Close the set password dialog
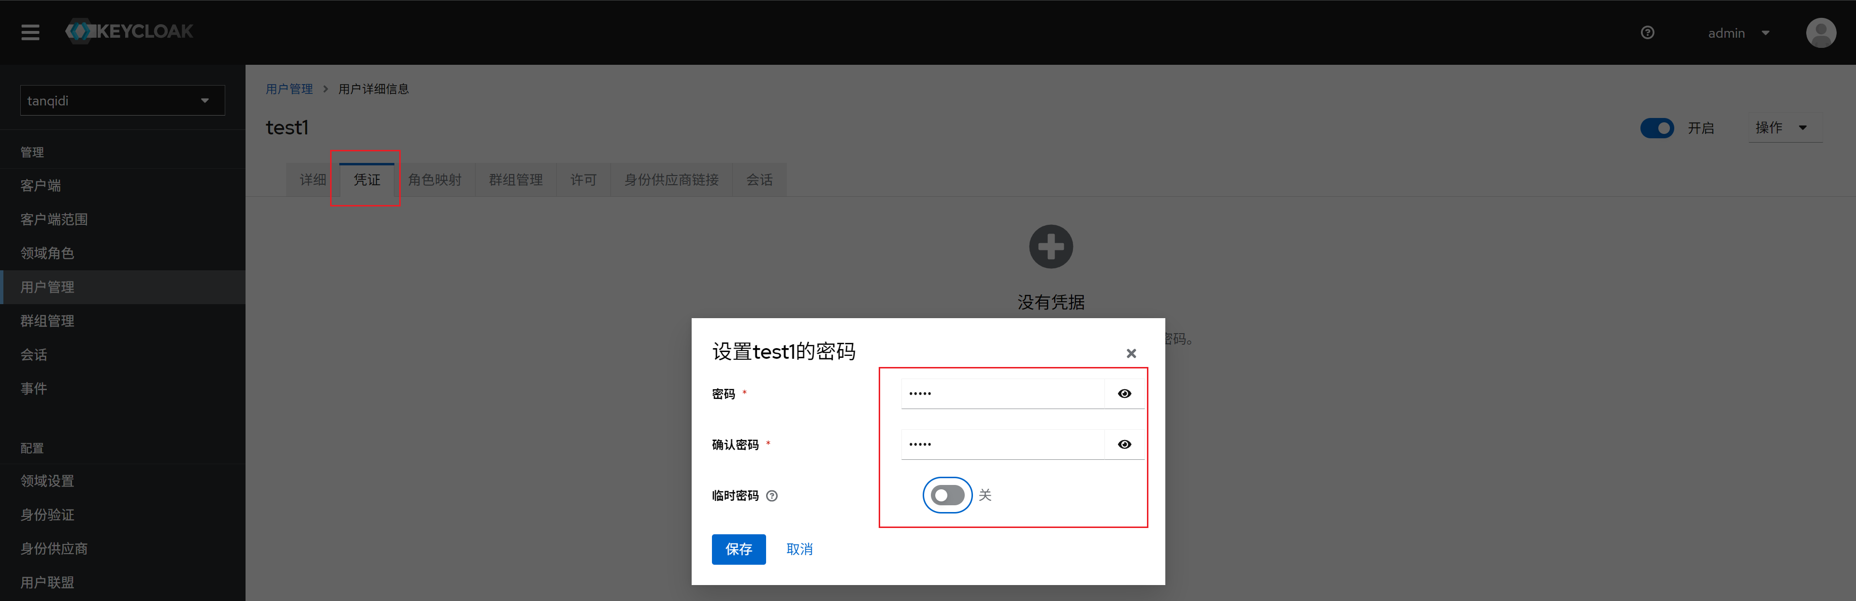Screen dimensions: 1856x601 pyautogui.click(x=1131, y=353)
